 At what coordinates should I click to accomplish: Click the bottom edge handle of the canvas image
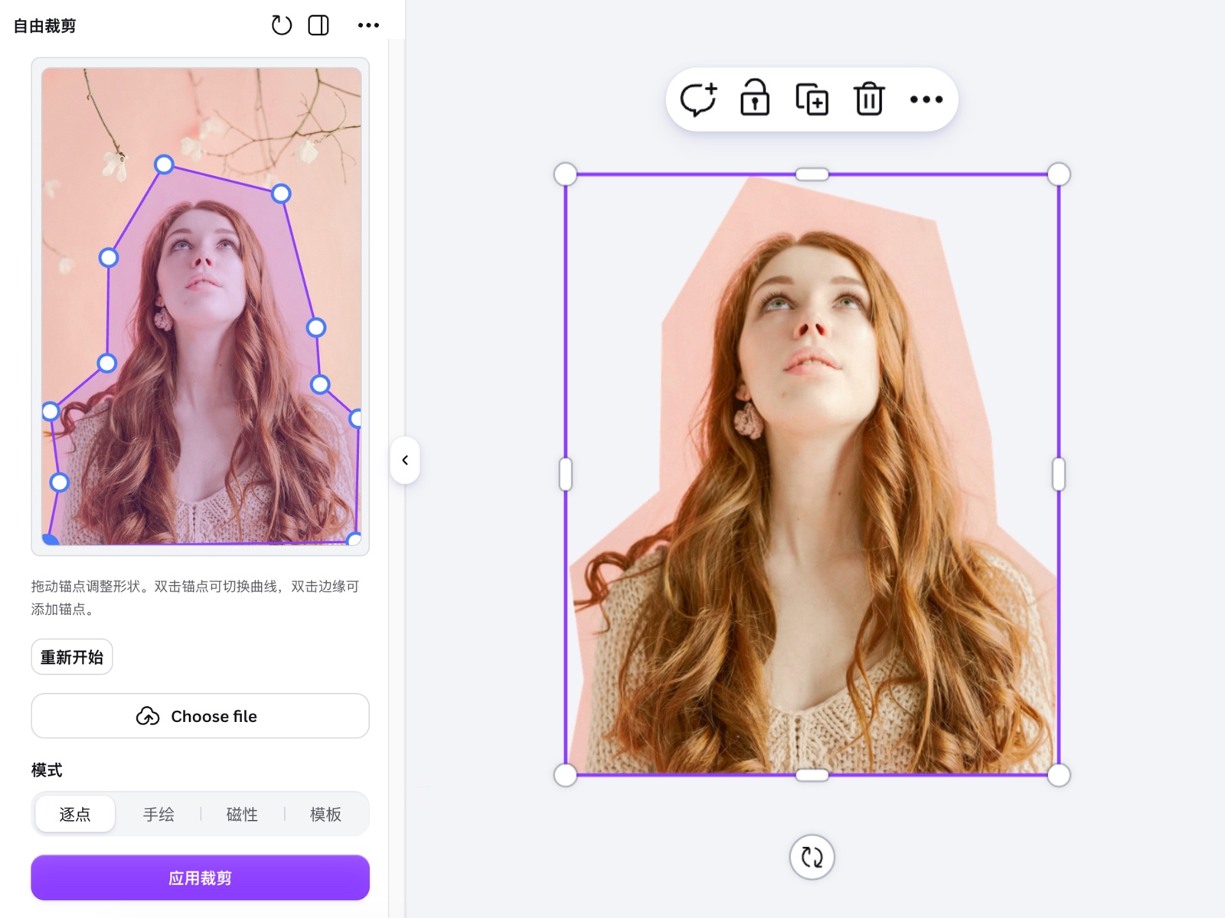pyautogui.click(x=812, y=775)
